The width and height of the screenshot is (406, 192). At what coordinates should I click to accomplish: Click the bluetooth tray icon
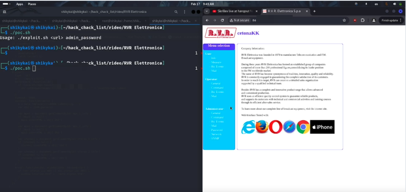coord(366,4)
